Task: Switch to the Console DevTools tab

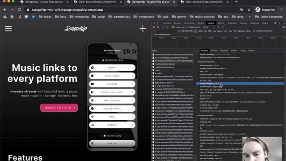Action: (x=177, y=23)
